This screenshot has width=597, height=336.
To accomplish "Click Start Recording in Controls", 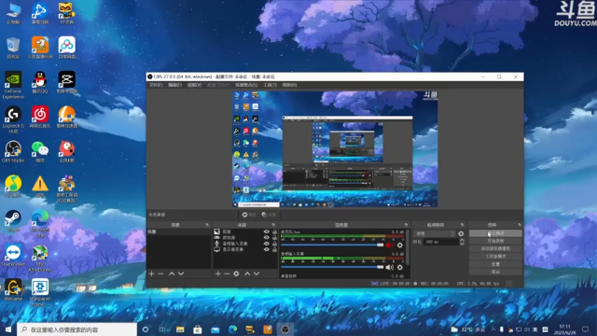I will pyautogui.click(x=495, y=241).
